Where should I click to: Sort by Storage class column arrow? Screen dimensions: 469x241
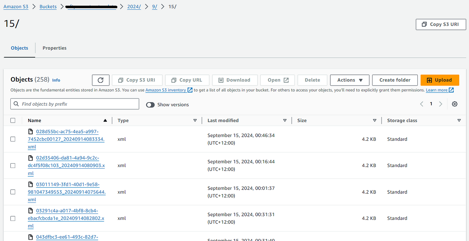[459, 120]
